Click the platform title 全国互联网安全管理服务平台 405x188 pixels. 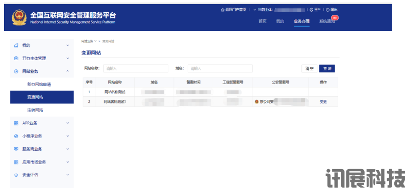click(x=73, y=15)
